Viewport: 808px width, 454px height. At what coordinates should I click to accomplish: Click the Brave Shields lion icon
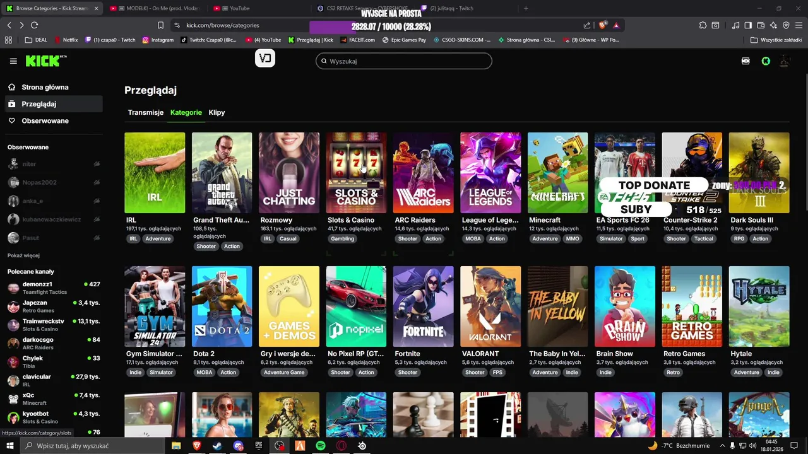(x=603, y=25)
